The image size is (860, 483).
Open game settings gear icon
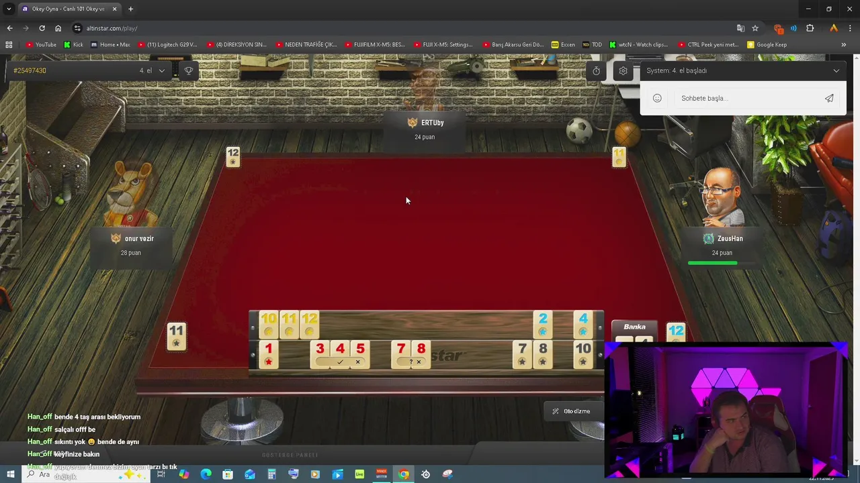[623, 70]
